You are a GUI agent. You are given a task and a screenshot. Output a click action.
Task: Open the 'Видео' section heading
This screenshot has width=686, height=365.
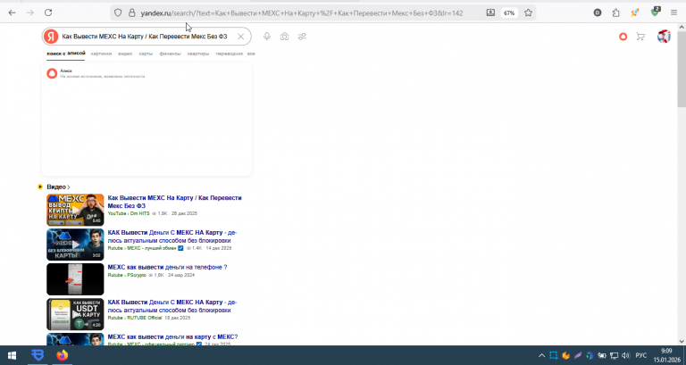(x=58, y=187)
